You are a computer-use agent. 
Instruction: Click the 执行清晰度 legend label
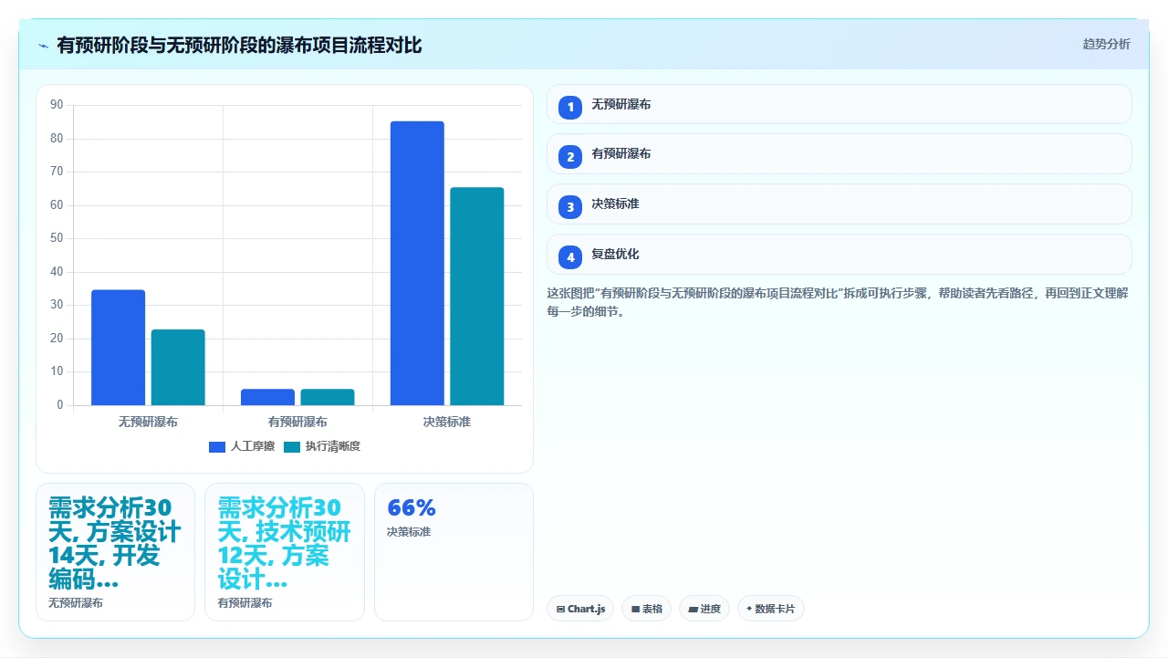333,446
